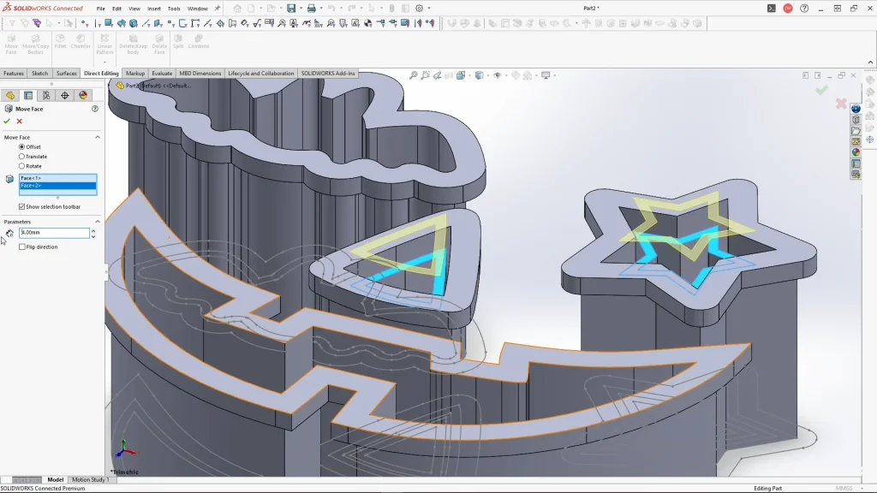The width and height of the screenshot is (877, 493).
Task: Collapse the Move Face section
Action: point(97,137)
